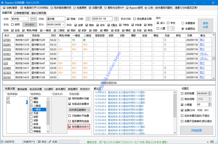Switch to 订单管理页面 tab
This screenshot has height=144, width=218.
[x=22, y=13]
